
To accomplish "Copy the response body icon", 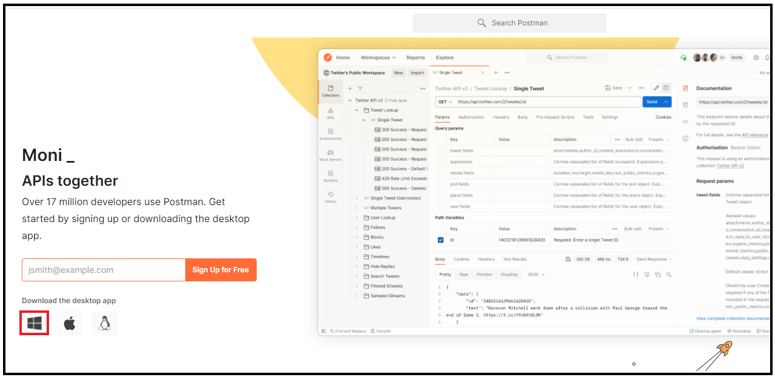I will pos(658,274).
